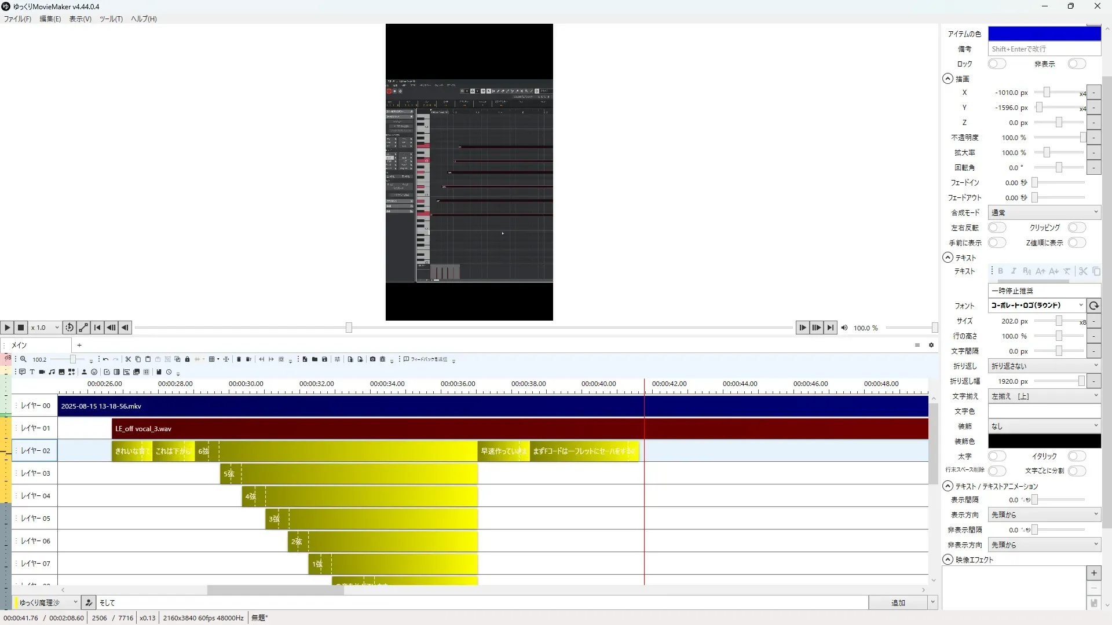The height and width of the screenshot is (625, 1112).
Task: Collapse the 描画 section
Action: click(948, 79)
